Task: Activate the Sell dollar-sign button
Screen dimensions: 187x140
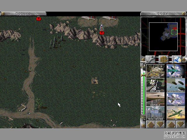Action: [164, 59]
